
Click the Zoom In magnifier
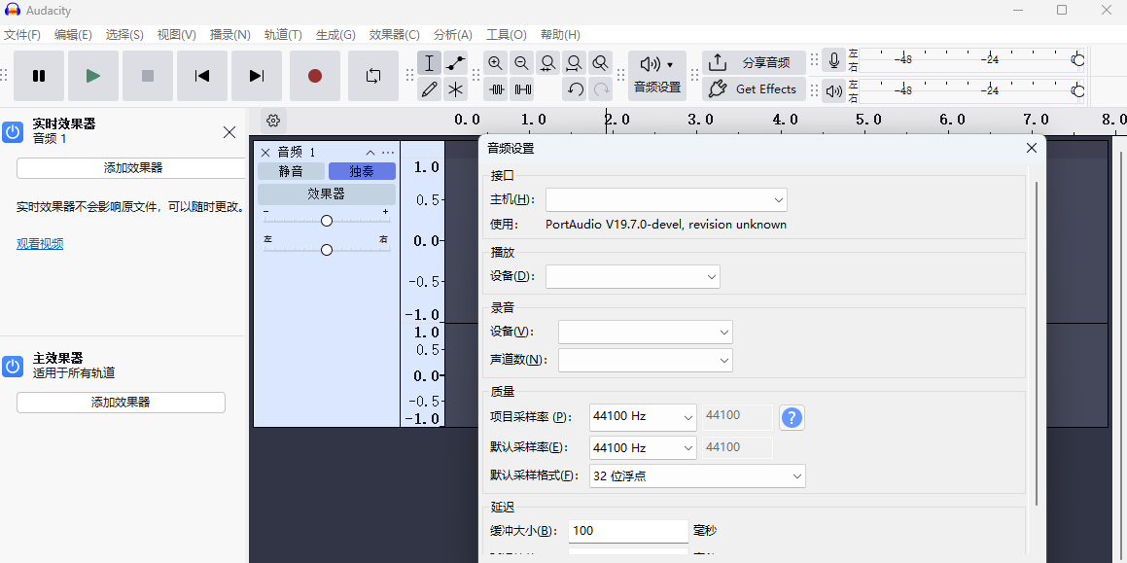pyautogui.click(x=495, y=63)
